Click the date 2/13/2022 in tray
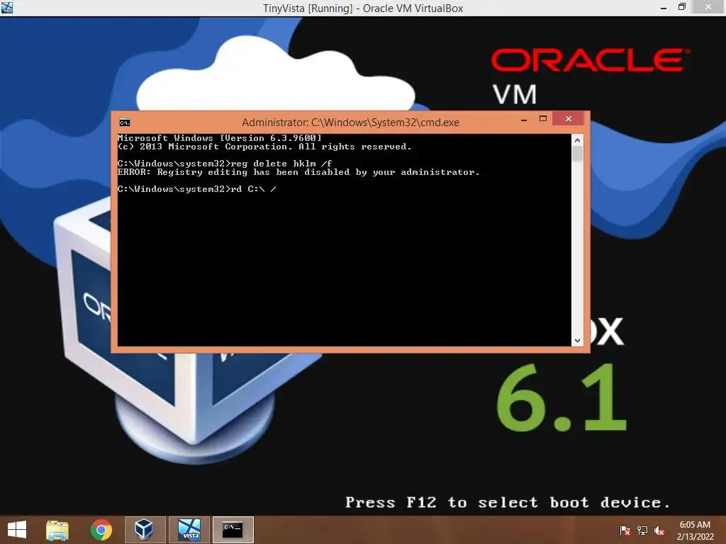Screen dimensions: 726x544 (695, 537)
